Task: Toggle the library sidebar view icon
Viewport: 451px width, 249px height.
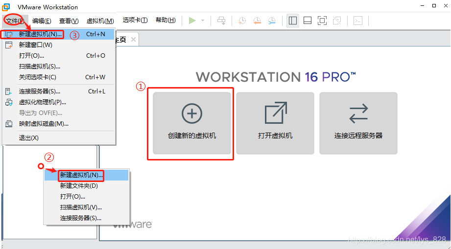Action: pyautogui.click(x=293, y=21)
